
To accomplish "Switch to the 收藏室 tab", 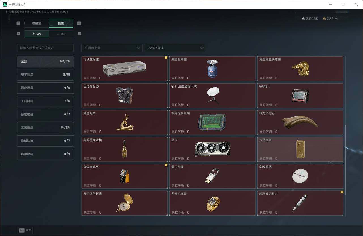I will point(37,23).
